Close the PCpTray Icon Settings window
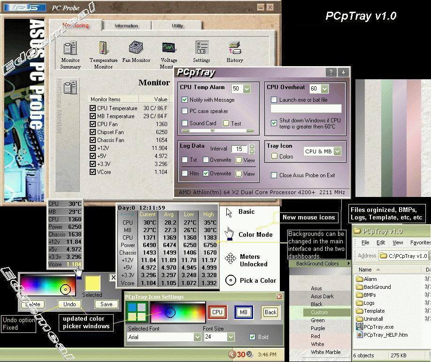The image size is (431, 362). pyautogui.click(x=279, y=296)
